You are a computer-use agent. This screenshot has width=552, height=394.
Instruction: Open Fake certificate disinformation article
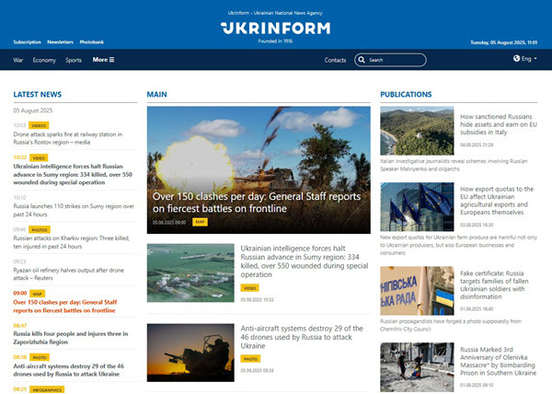494,284
